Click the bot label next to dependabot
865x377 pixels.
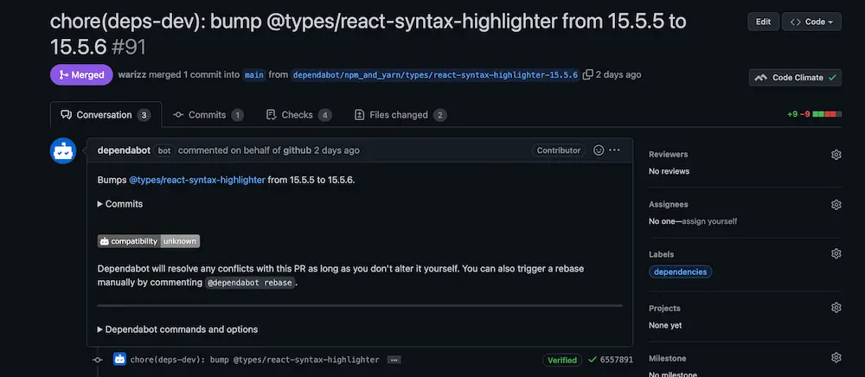(163, 150)
